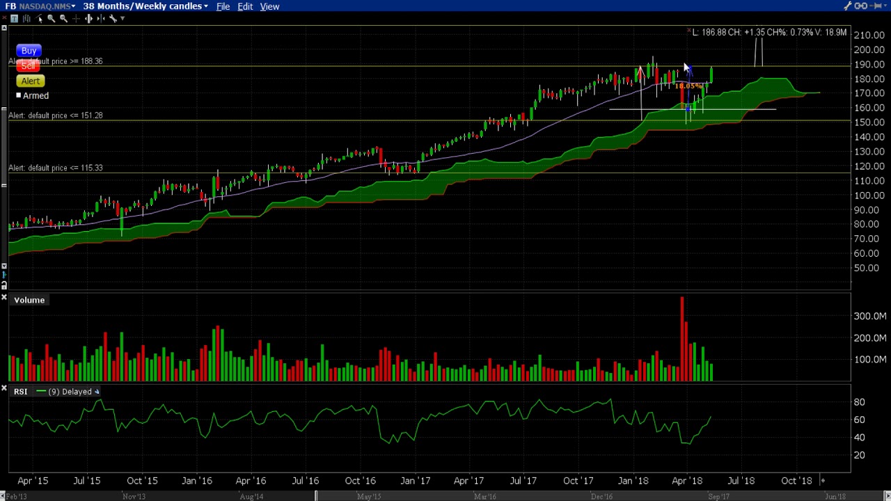Click the chain link window-grouping icon

pyautogui.click(x=860, y=6)
